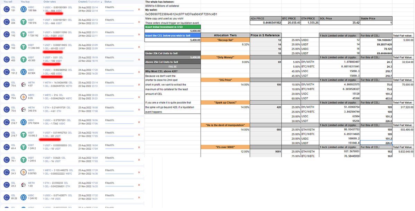Click the USDT token icon beside 45 300

coord(24,59)
